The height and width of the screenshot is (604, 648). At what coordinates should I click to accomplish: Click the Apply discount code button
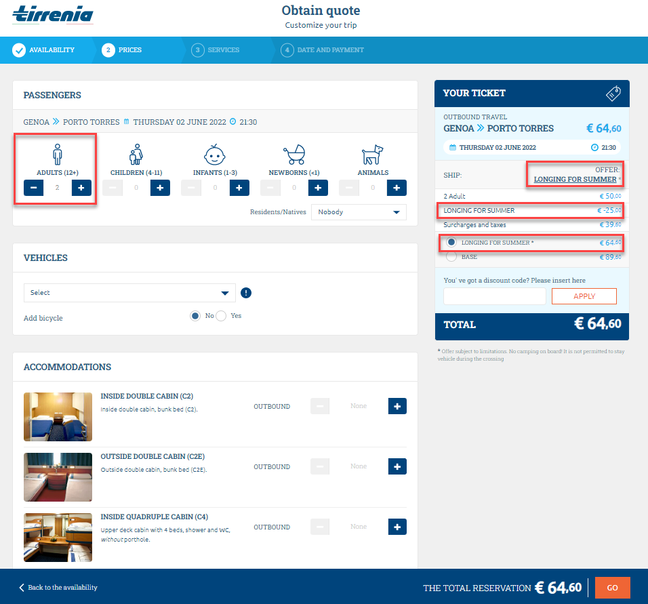point(584,296)
